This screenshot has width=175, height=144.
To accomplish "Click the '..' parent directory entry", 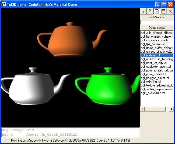I will [x=157, y=23].
